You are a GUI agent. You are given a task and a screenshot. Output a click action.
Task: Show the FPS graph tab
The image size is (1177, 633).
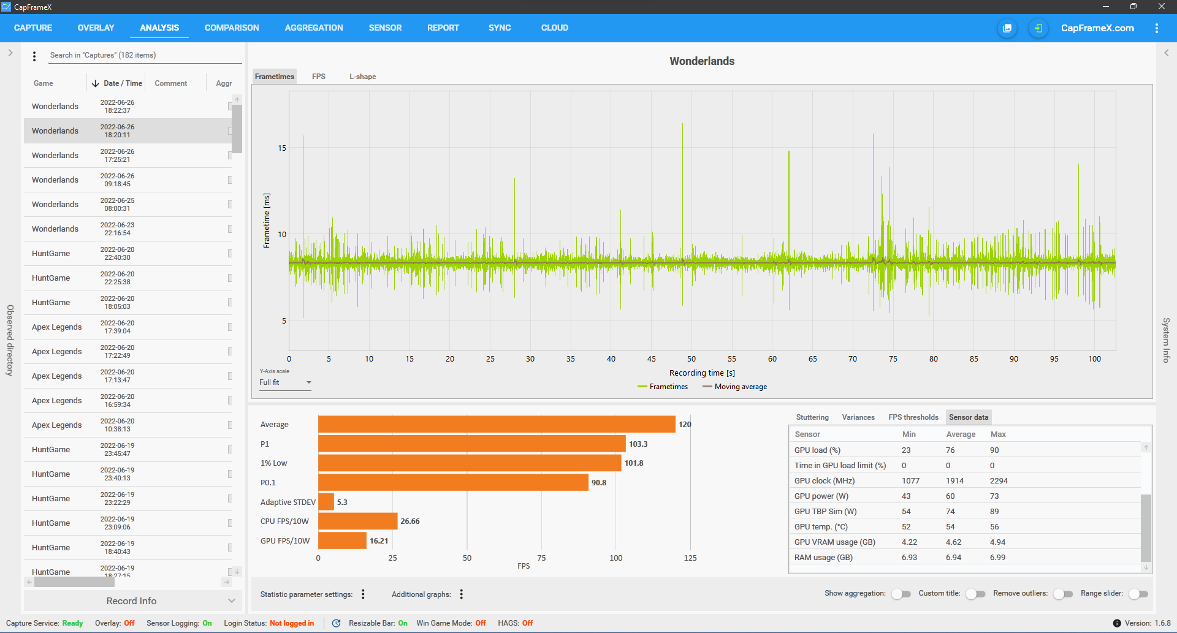tap(319, 77)
